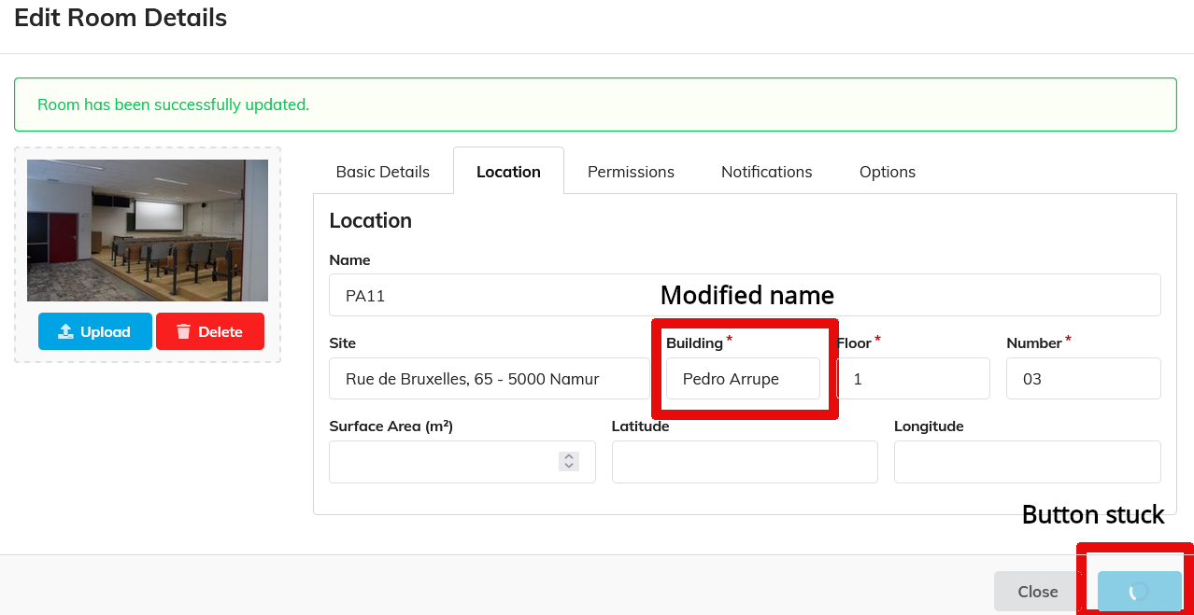Click the Longitude input field
The width and height of the screenshot is (1194, 615).
pos(1027,462)
